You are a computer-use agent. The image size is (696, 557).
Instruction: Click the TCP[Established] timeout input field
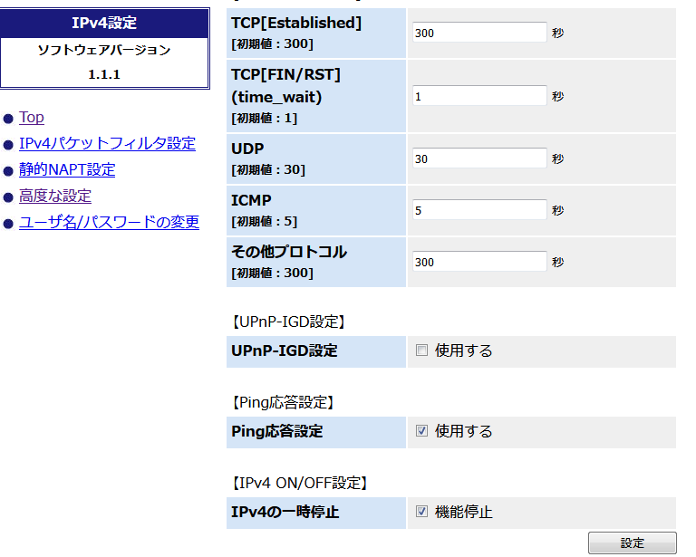479,33
